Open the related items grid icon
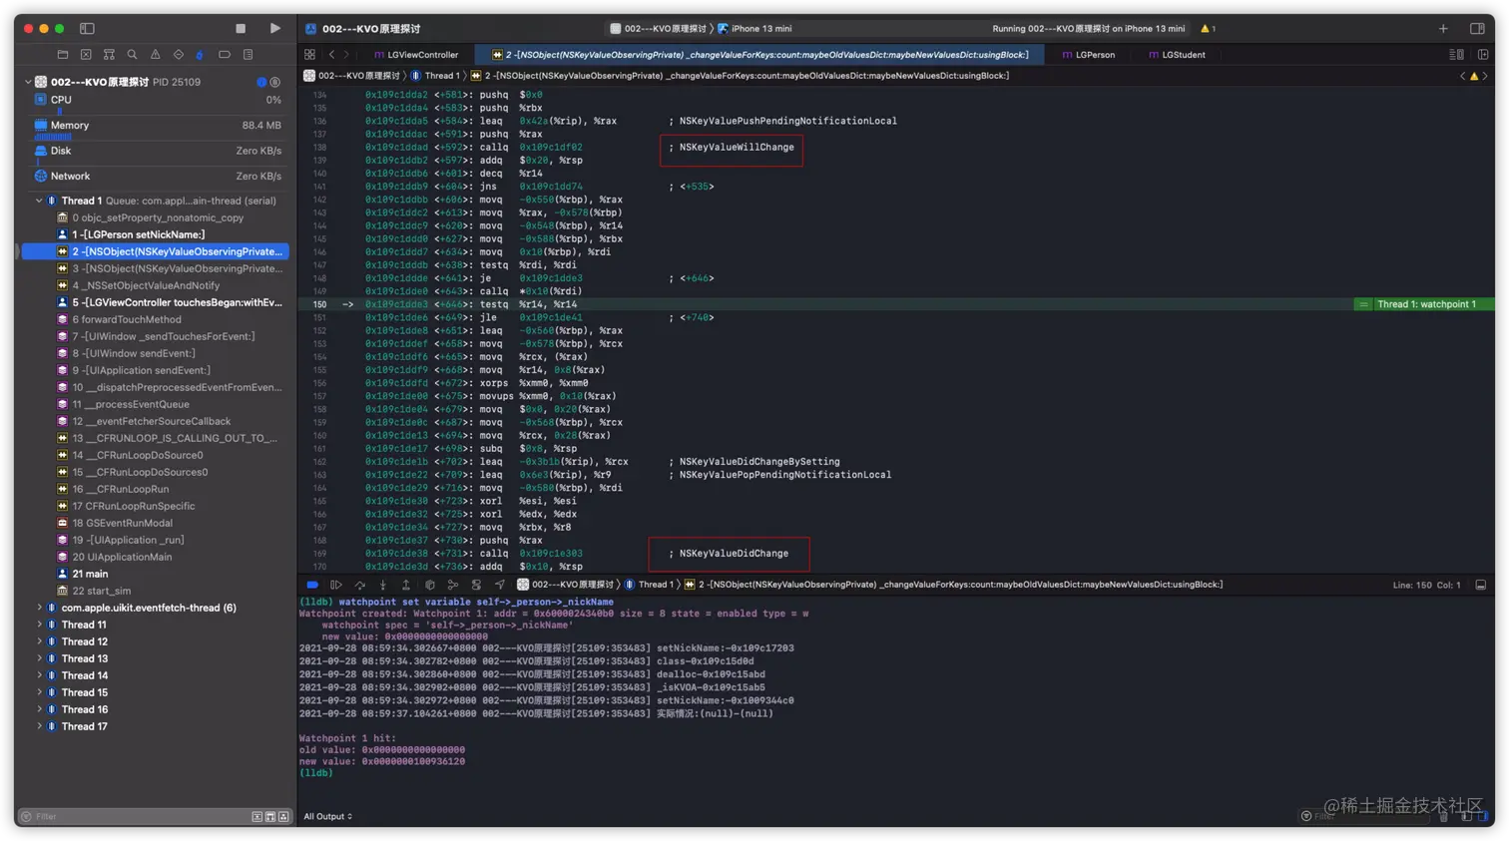Screen dimensions: 1509x841 pos(309,55)
